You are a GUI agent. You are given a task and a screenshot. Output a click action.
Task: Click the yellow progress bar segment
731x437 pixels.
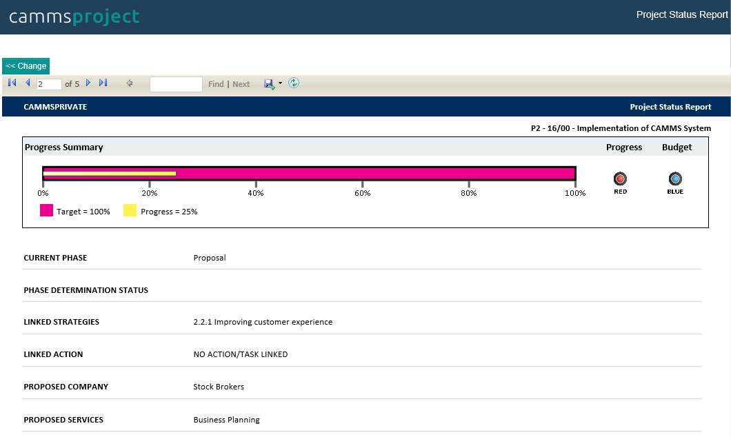(110, 174)
